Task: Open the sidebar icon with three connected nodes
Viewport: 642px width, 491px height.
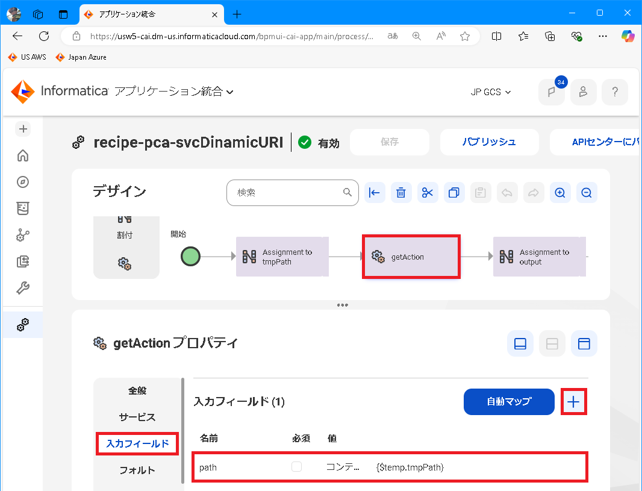Action: [x=23, y=235]
